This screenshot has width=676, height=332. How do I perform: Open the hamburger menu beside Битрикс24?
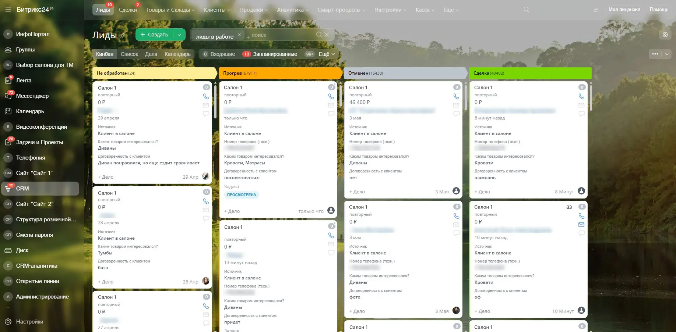point(8,10)
